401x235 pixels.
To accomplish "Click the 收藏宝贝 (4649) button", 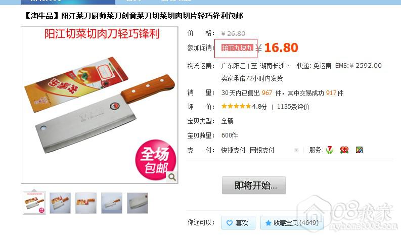I will [x=292, y=223].
